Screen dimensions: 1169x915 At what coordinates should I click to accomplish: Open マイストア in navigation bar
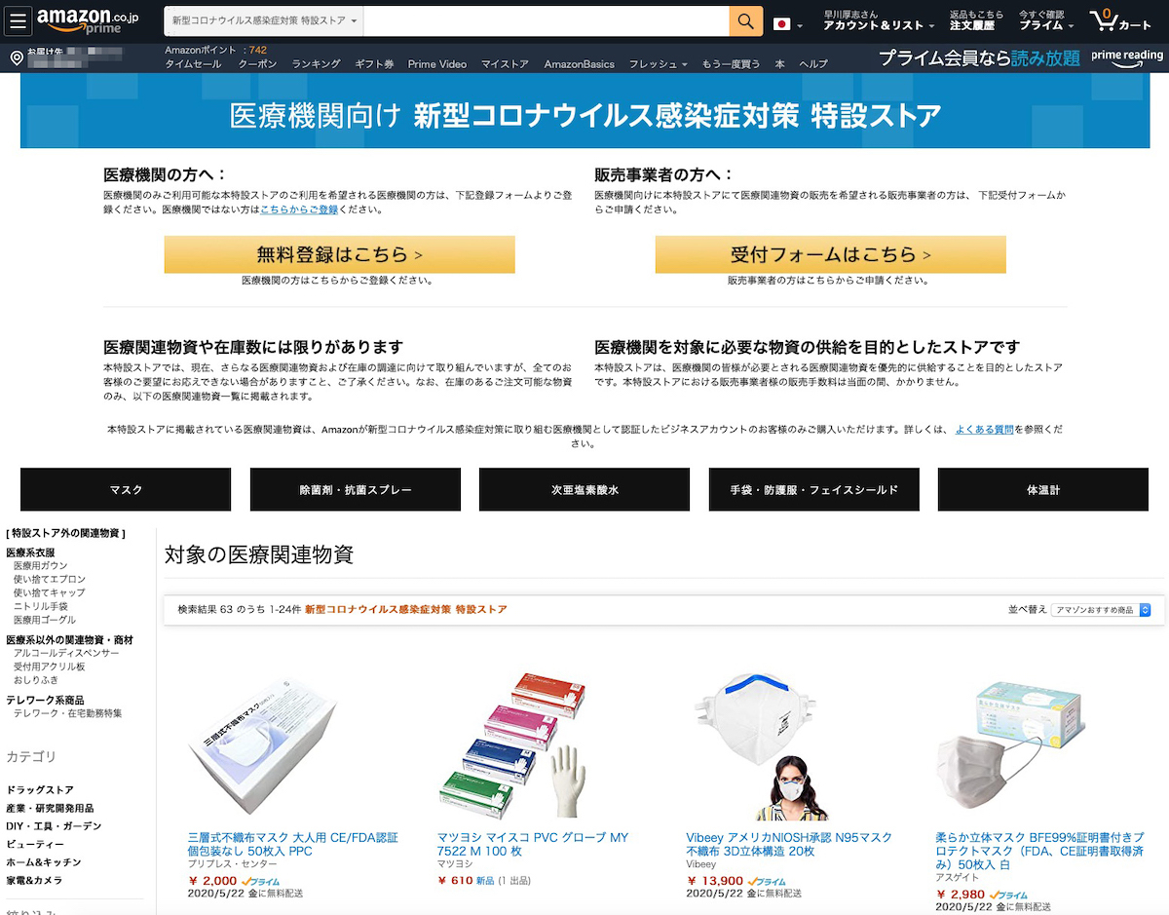click(505, 64)
